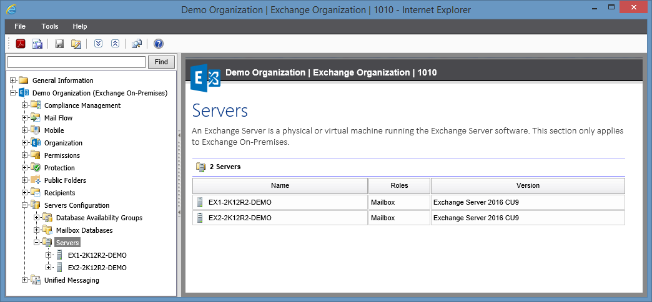Click EX1-2K12R2-DEMO name in servers table
This screenshot has height=302, width=652.
point(240,203)
